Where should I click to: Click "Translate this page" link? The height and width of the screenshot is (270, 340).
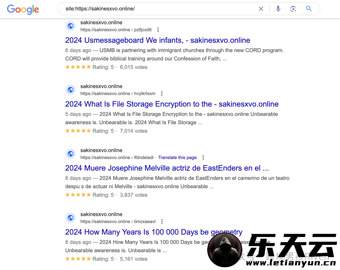pyautogui.click(x=177, y=157)
